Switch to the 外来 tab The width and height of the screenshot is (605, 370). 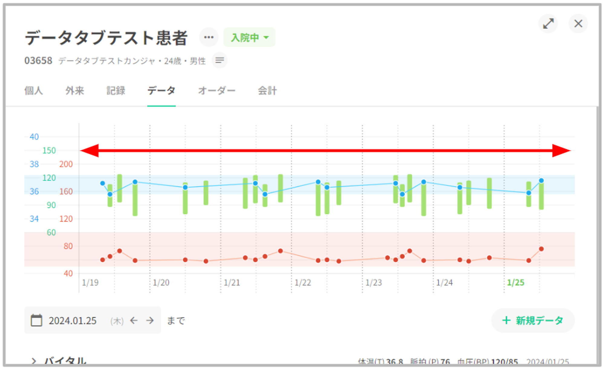75,90
